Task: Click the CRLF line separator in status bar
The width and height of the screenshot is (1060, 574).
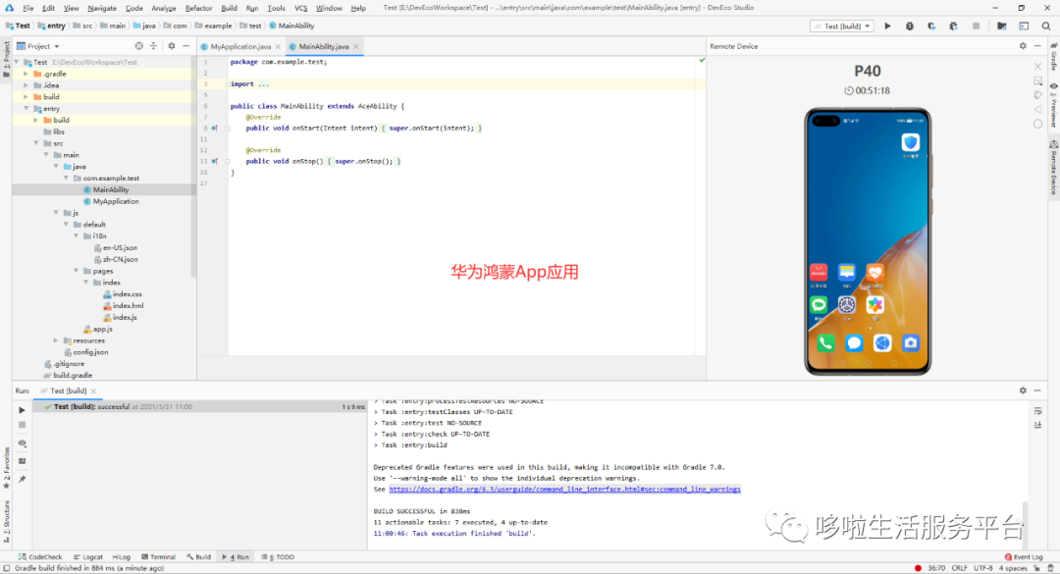Action: point(959,568)
